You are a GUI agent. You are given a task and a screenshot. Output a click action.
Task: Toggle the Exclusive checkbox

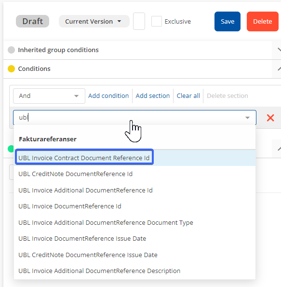157,21
